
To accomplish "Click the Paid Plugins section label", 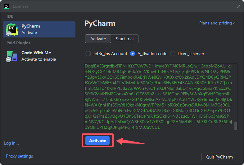I will tap(19, 43).
